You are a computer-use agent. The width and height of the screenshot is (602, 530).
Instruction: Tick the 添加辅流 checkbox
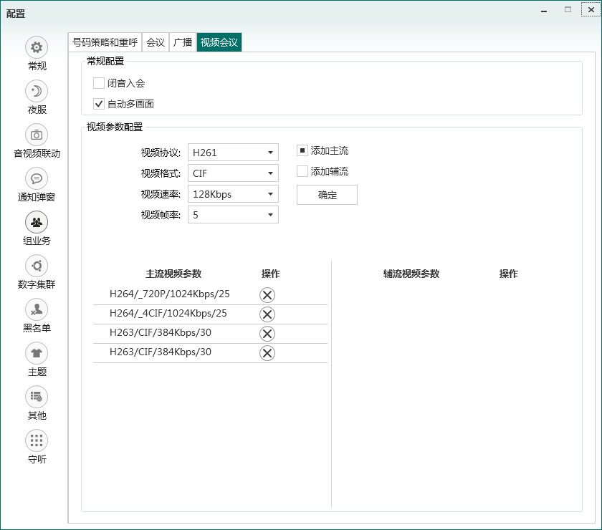pos(302,172)
